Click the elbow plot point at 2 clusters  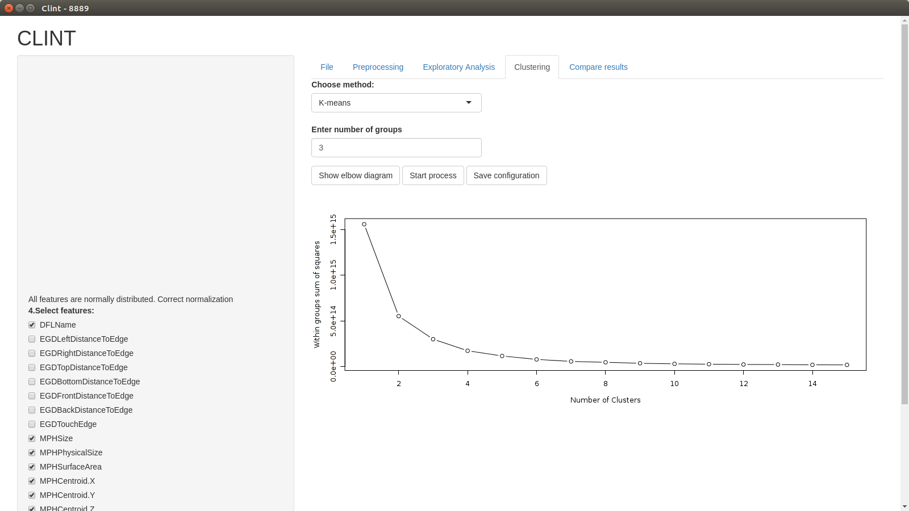coord(399,316)
